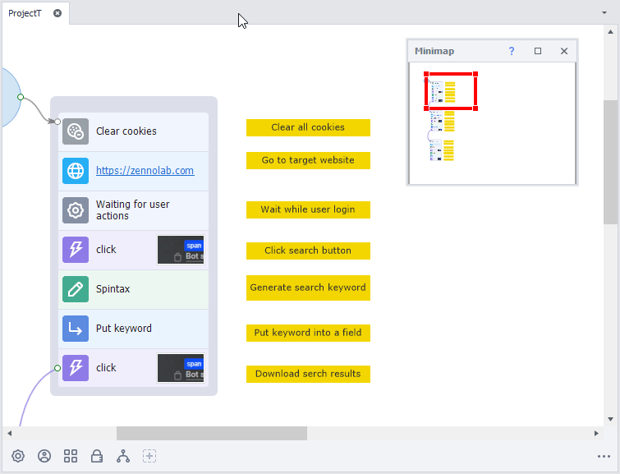Click the four-squares grid icon in bottom toolbar
620x474 pixels.
point(71,456)
